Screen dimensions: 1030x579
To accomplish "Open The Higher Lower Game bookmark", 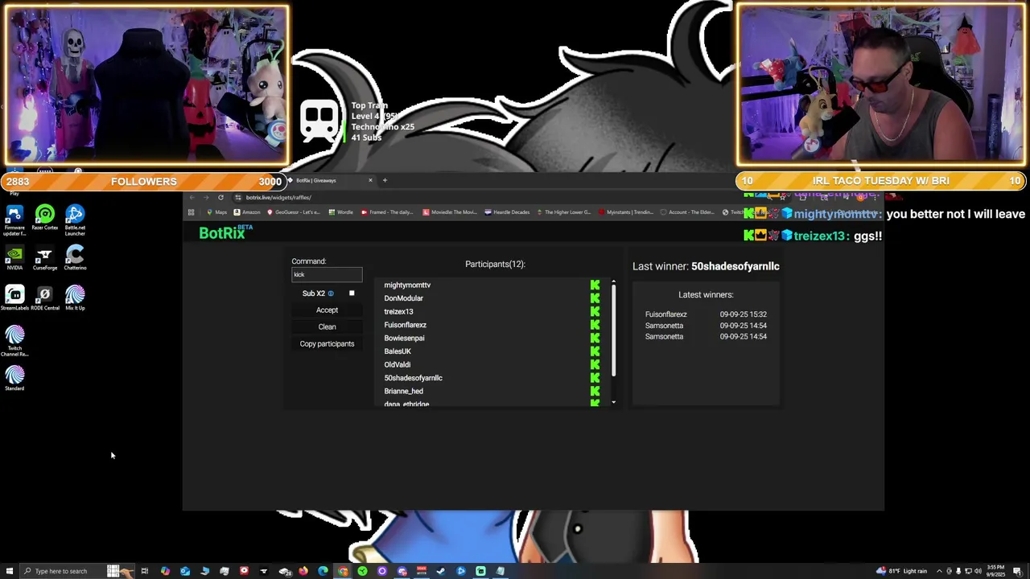I will (x=563, y=212).
